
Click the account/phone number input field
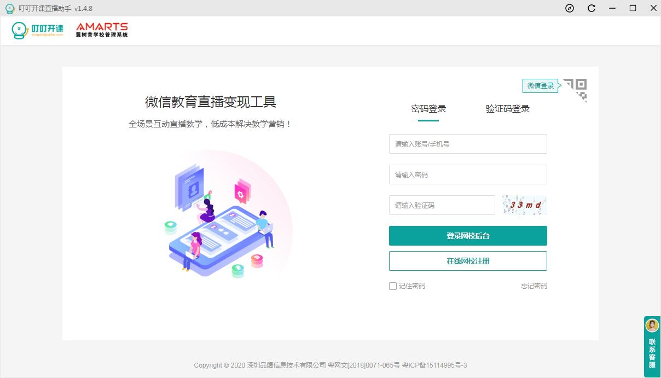pyautogui.click(x=468, y=144)
